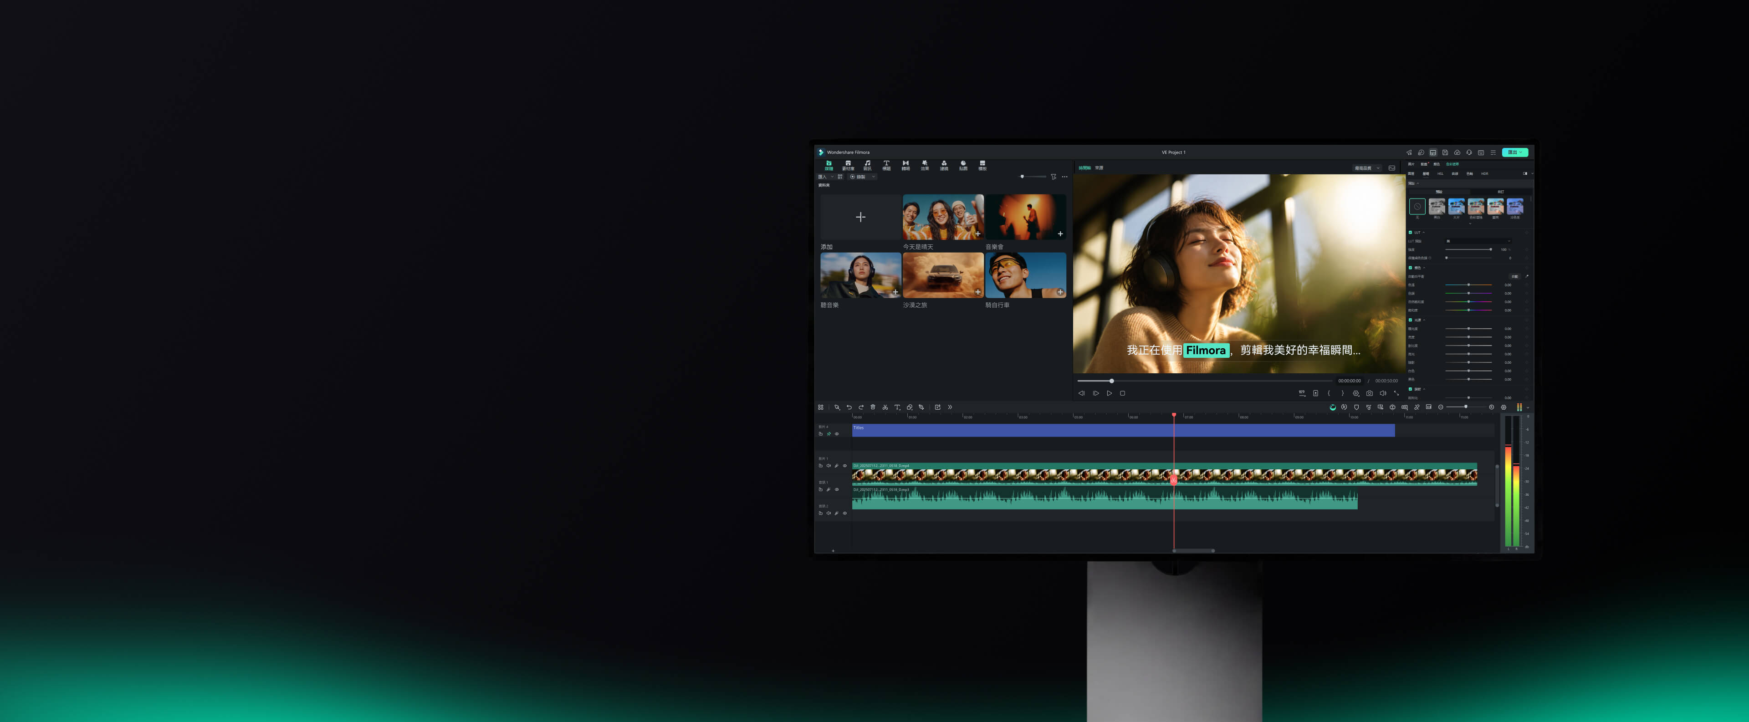
Task: Toggle the 顏色 color section checkbox
Action: click(1410, 267)
